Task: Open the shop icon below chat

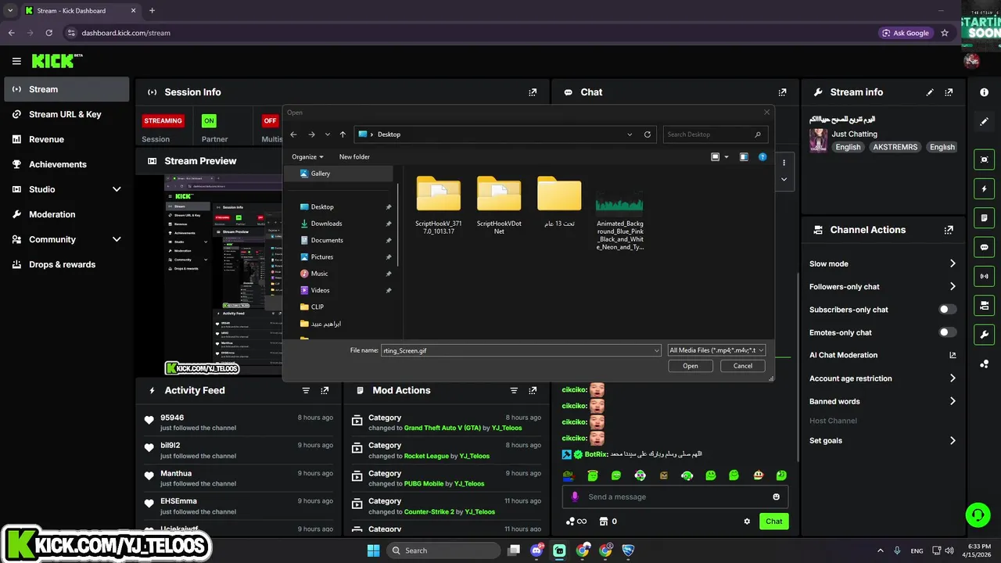Action: [604, 522]
